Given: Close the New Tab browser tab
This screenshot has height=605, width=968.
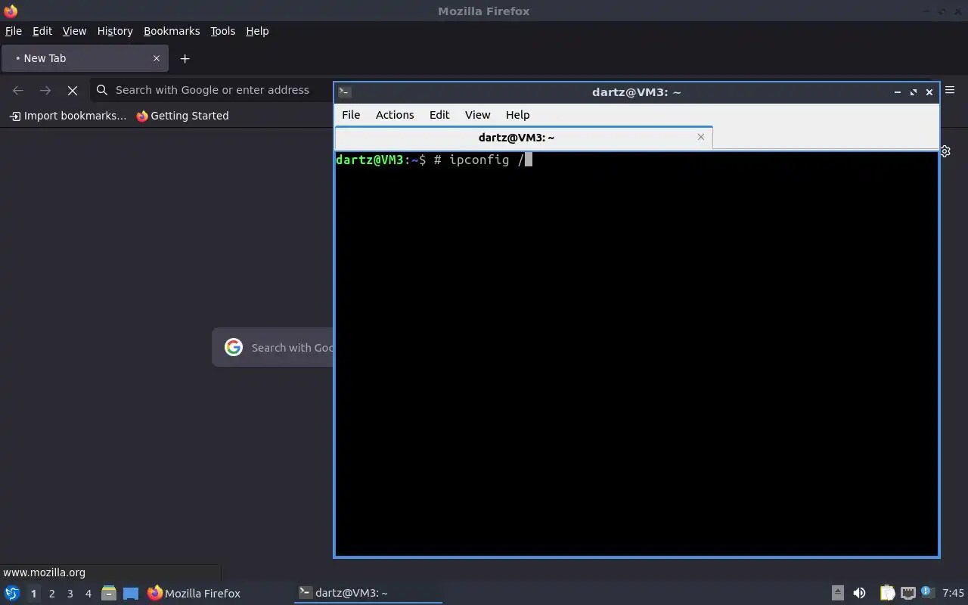Looking at the screenshot, I should coord(157,58).
